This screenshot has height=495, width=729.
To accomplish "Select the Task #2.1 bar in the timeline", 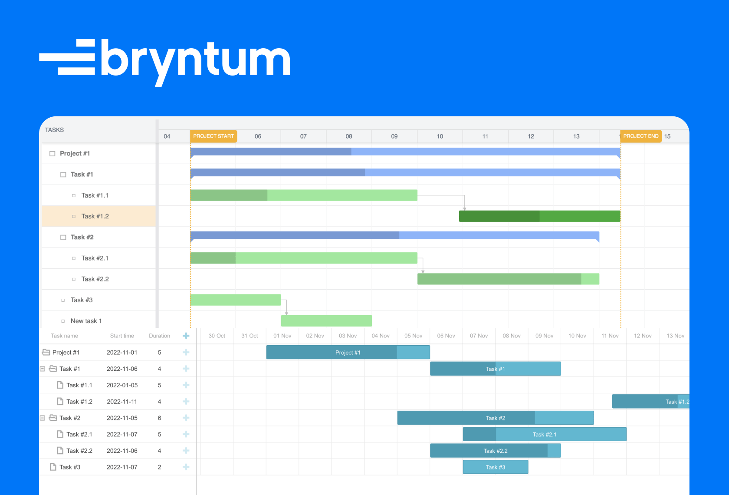I will coord(545,434).
